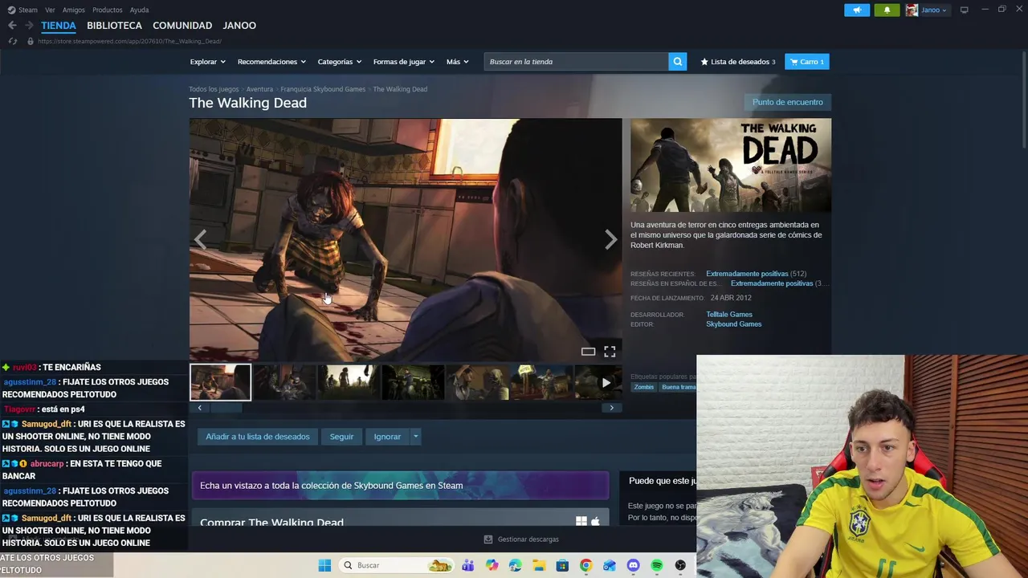Open Google Chrome from taskbar
This screenshot has width=1028, height=578.
(585, 565)
